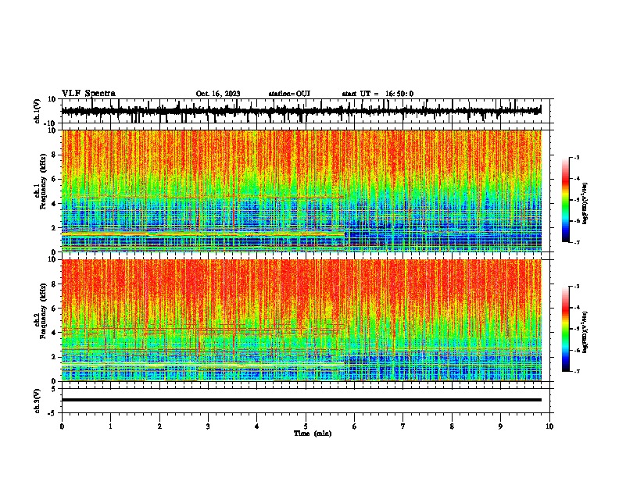Screen dimensions: 619x478
Task: Click time axis tick label "9"
Action: tap(500, 426)
